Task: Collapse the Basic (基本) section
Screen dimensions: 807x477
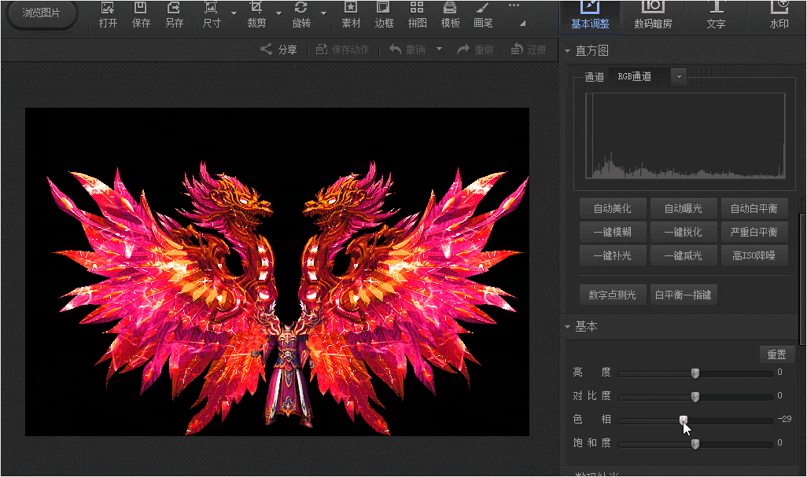Action: point(568,327)
